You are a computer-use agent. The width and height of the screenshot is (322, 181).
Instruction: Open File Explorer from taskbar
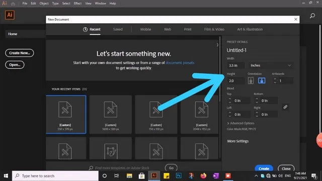(129, 176)
